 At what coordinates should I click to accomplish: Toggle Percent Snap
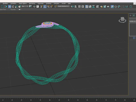click(48, 7)
